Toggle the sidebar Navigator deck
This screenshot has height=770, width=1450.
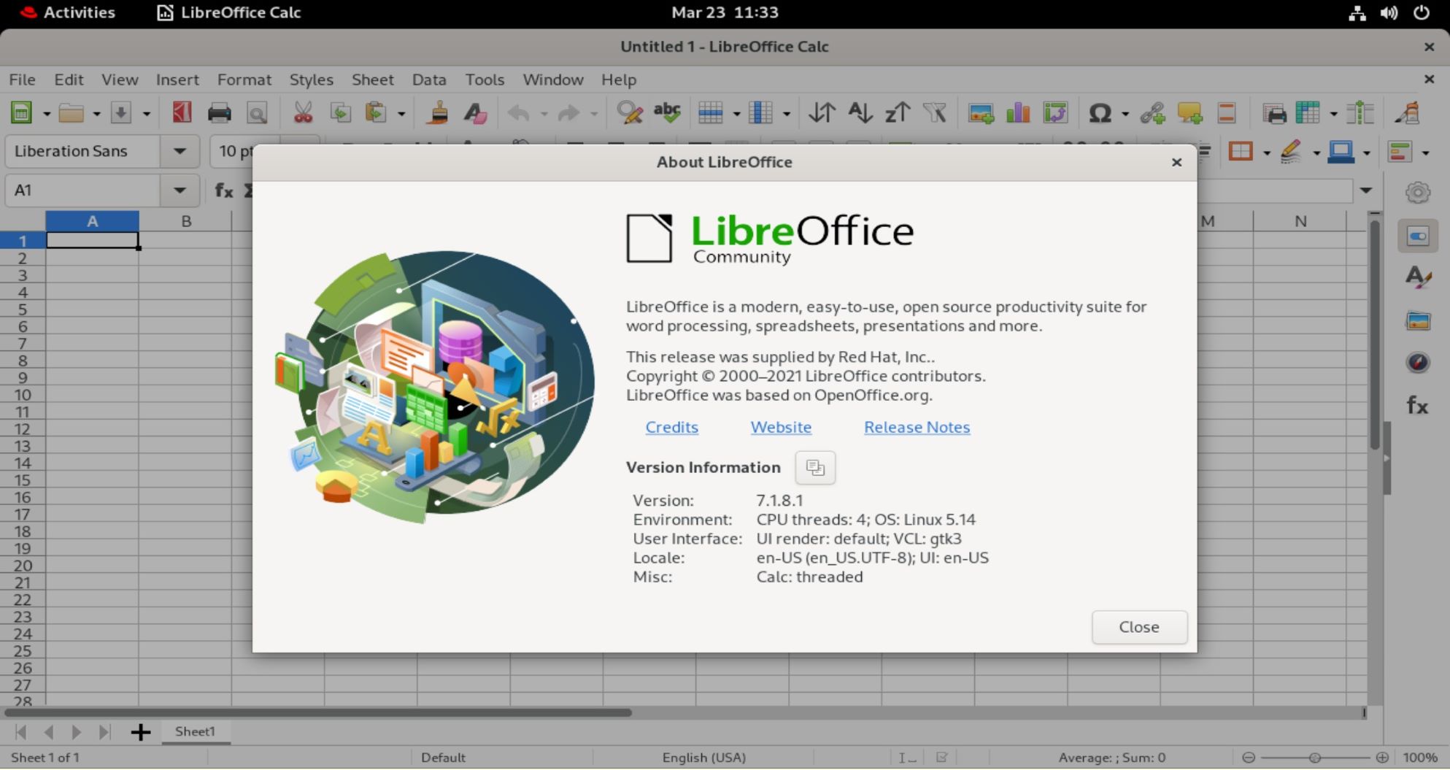tap(1418, 363)
